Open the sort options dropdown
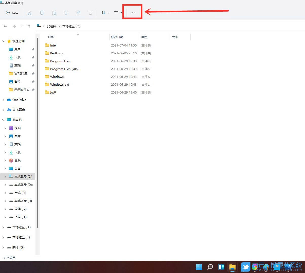The height and width of the screenshot is (273, 305). coord(105,13)
